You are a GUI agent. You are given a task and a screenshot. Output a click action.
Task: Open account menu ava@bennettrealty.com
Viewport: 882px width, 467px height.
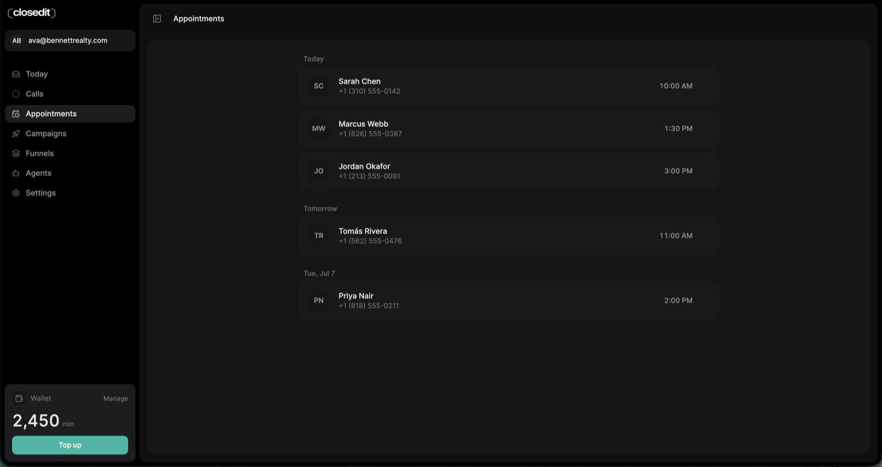pyautogui.click(x=70, y=40)
